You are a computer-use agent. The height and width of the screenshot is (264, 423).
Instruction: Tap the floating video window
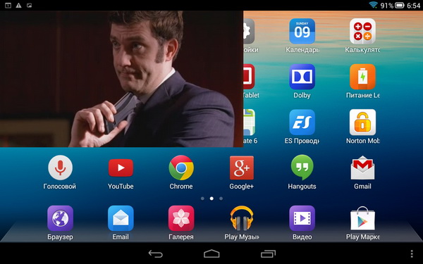[x=121, y=79]
